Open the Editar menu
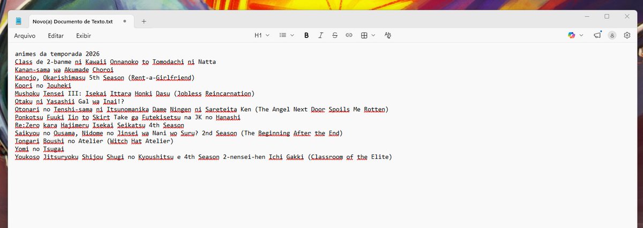Screen dimensions: 643x228 coord(56,36)
